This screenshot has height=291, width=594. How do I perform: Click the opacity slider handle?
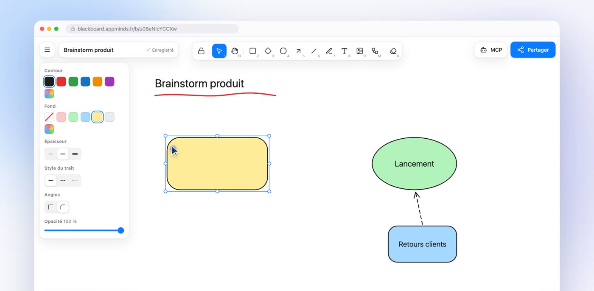point(121,230)
